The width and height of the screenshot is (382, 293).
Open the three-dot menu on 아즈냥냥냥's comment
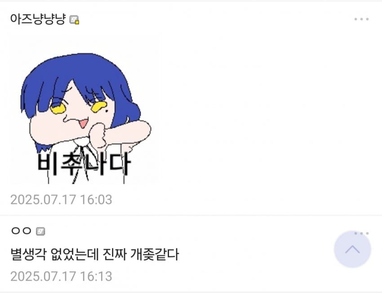[x=361, y=19]
